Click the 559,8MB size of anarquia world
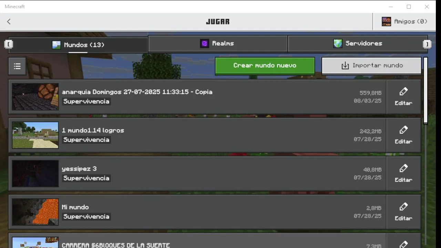Image resolution: width=441 pixels, height=248 pixels. (370, 93)
